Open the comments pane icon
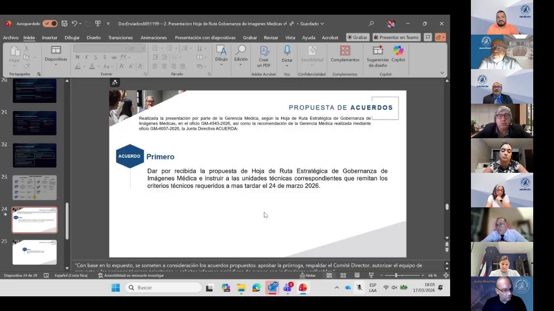 (x=428, y=37)
